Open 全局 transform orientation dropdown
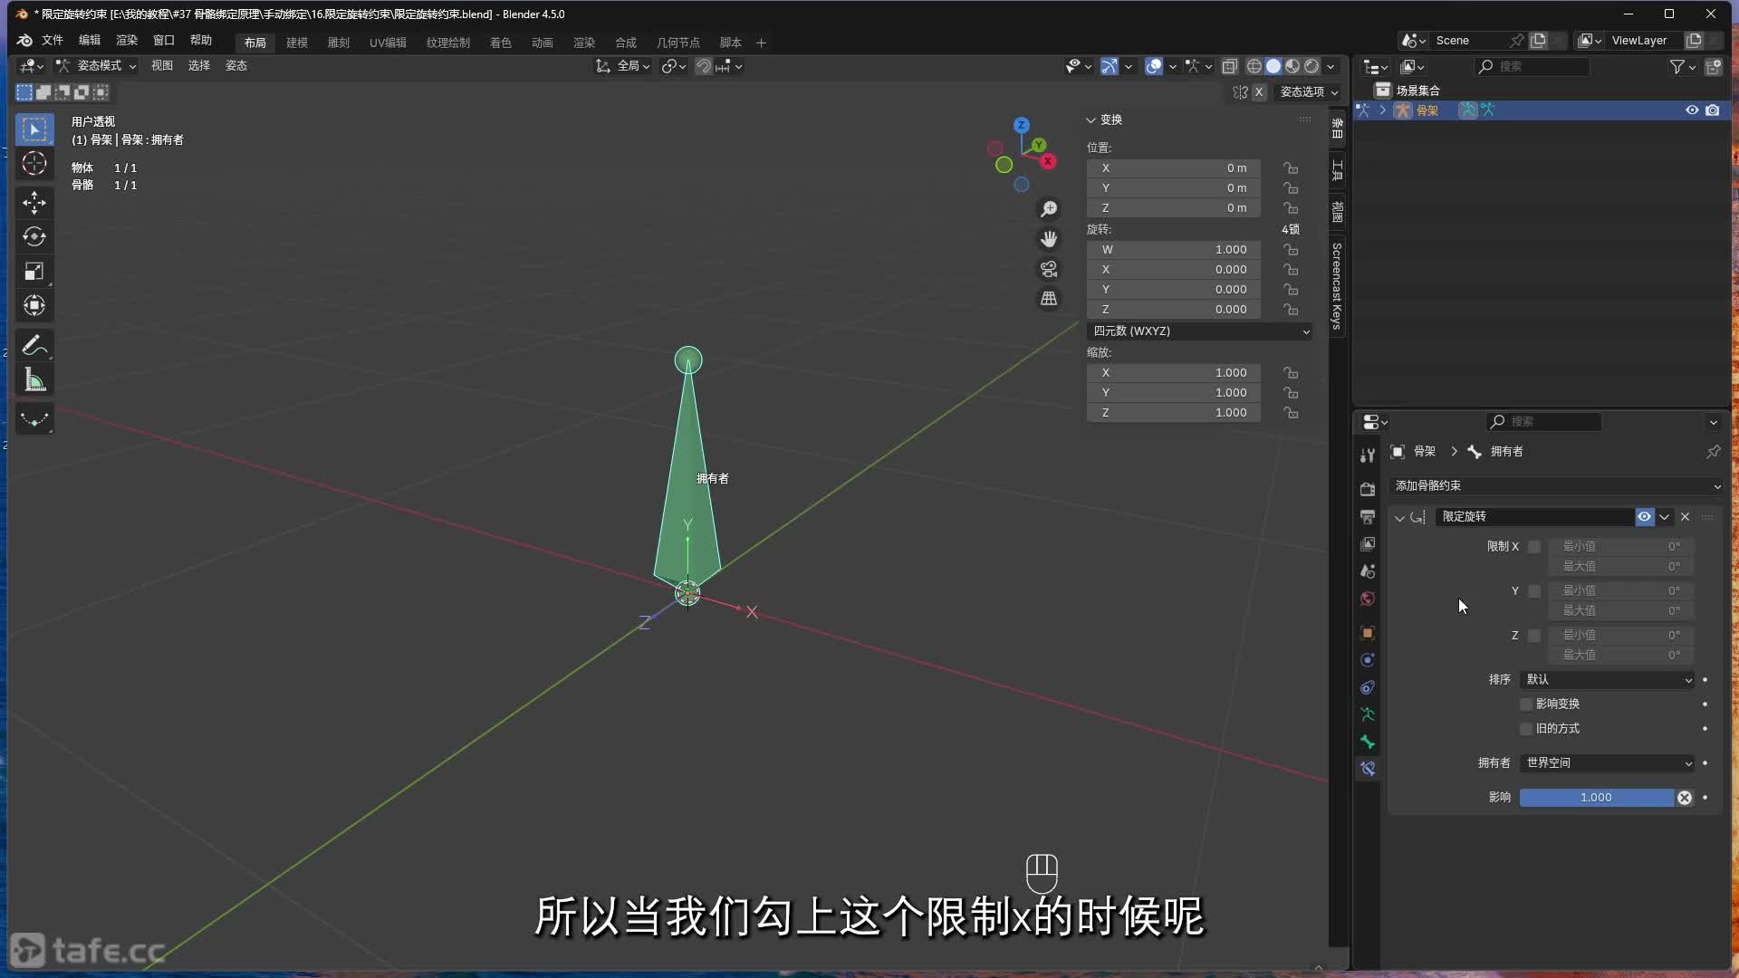 click(623, 66)
